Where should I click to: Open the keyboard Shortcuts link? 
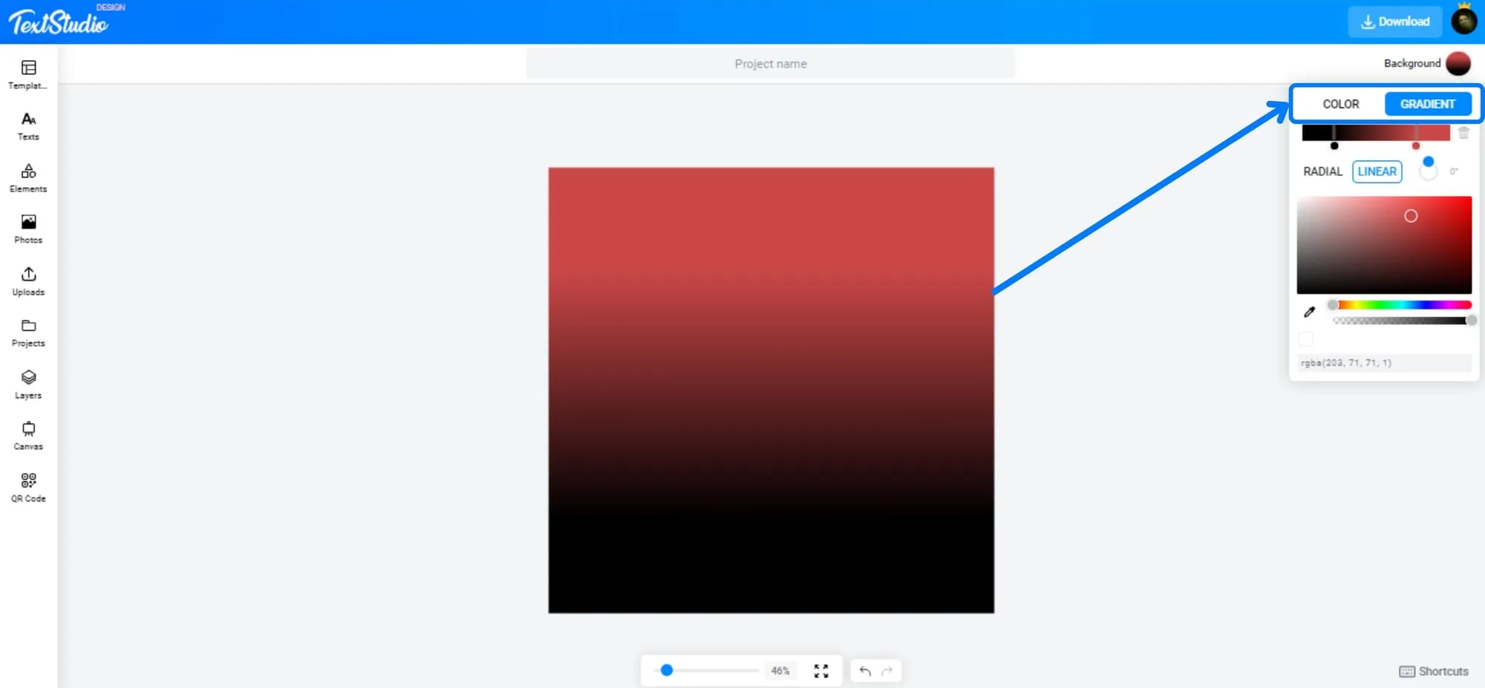[x=1434, y=671]
